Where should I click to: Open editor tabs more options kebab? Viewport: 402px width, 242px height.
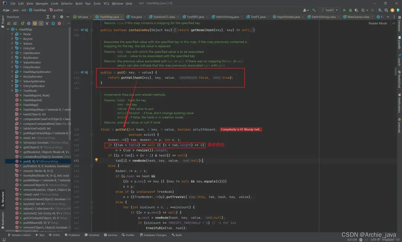[394, 17]
